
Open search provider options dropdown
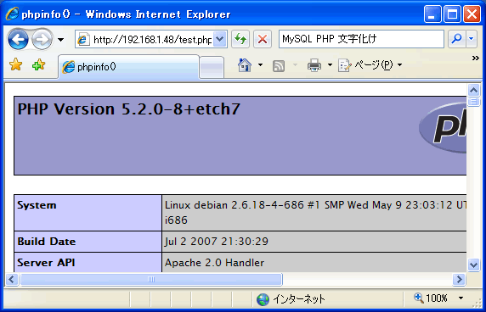pyautogui.click(x=471, y=39)
